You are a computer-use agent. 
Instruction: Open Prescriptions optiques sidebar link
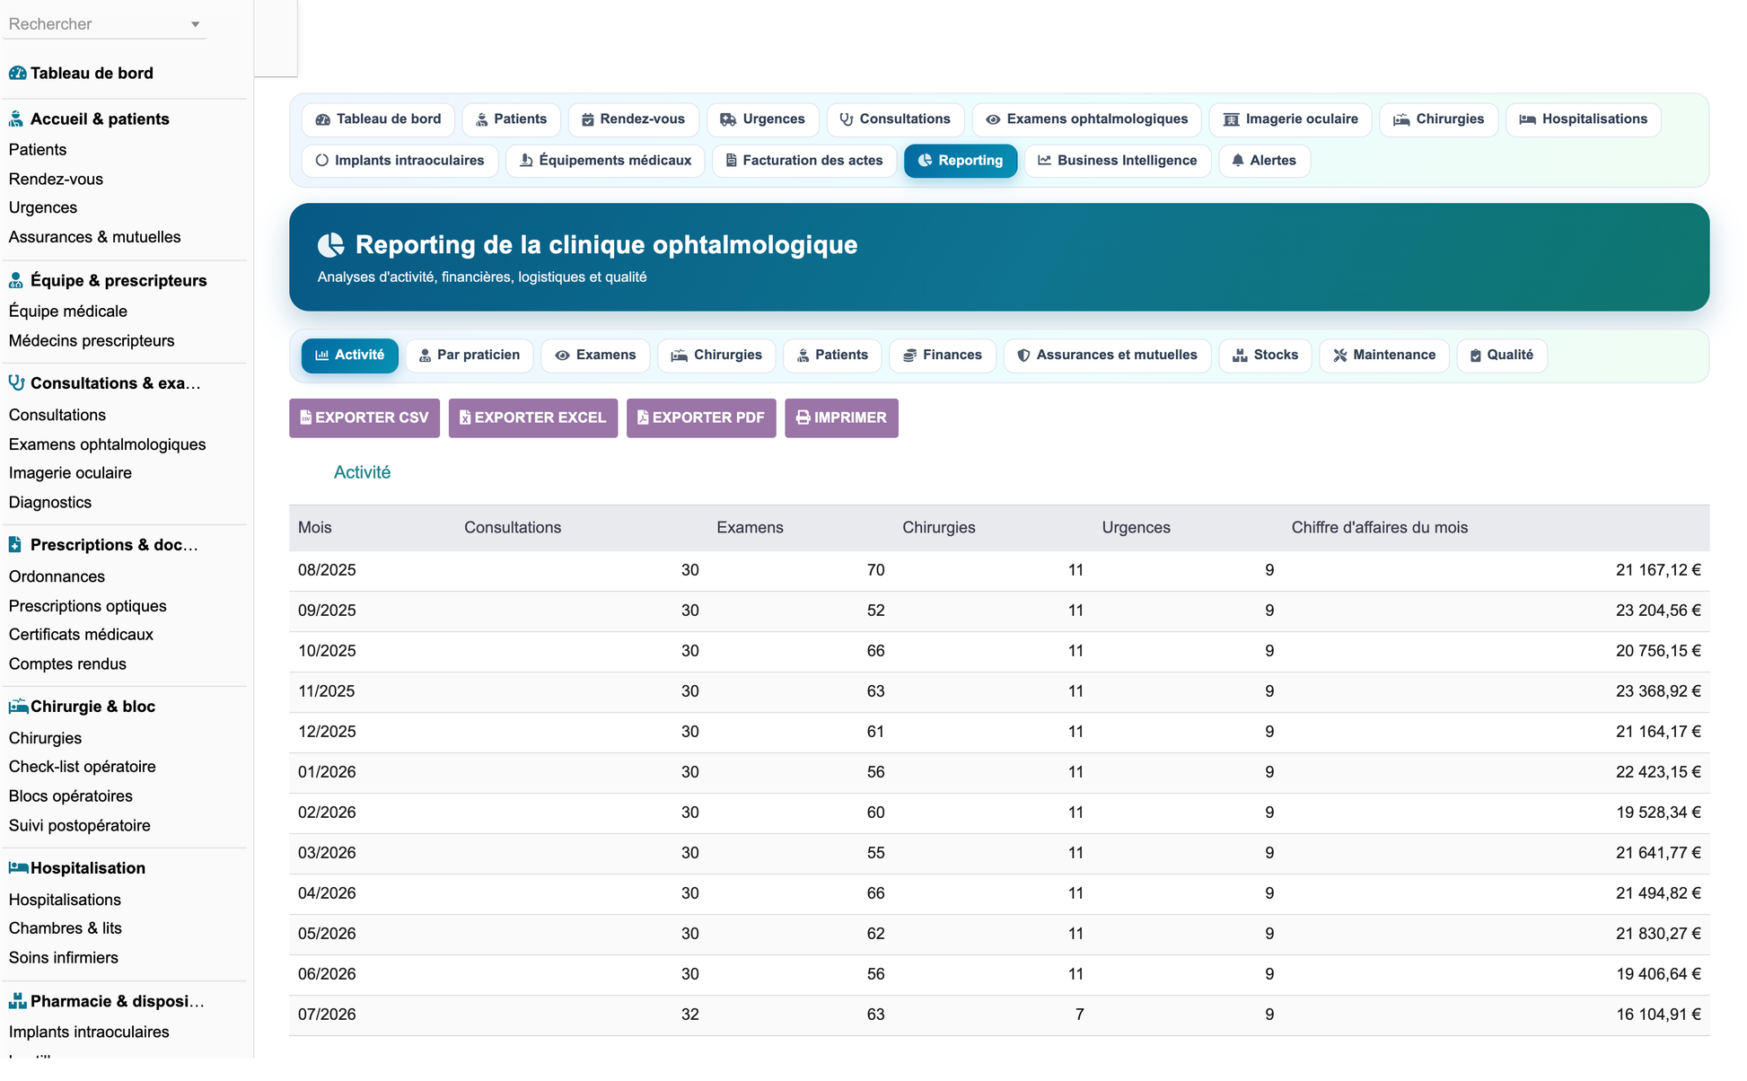pos(88,606)
